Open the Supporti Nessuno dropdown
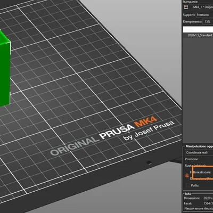 (x=204, y=15)
